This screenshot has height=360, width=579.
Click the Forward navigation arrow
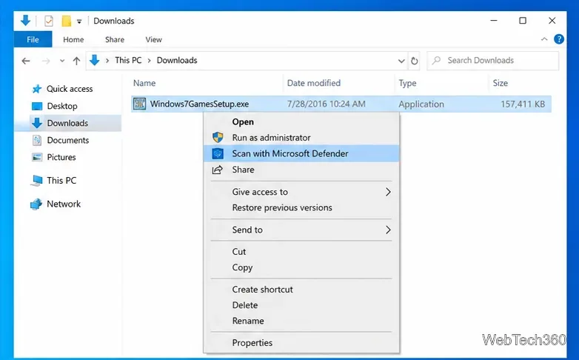(46, 61)
